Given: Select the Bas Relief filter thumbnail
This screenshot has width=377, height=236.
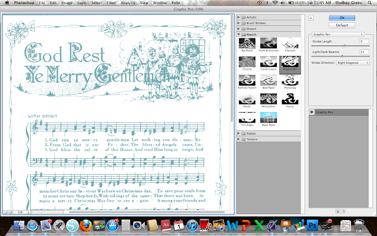Looking at the screenshot, I should (x=247, y=45).
